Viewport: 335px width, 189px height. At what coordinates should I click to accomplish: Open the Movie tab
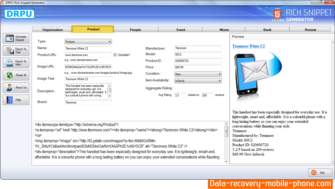click(224, 30)
